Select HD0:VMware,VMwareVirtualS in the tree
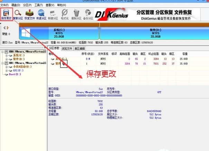This screenshot has width=209, height=151. (x=28, y=51)
